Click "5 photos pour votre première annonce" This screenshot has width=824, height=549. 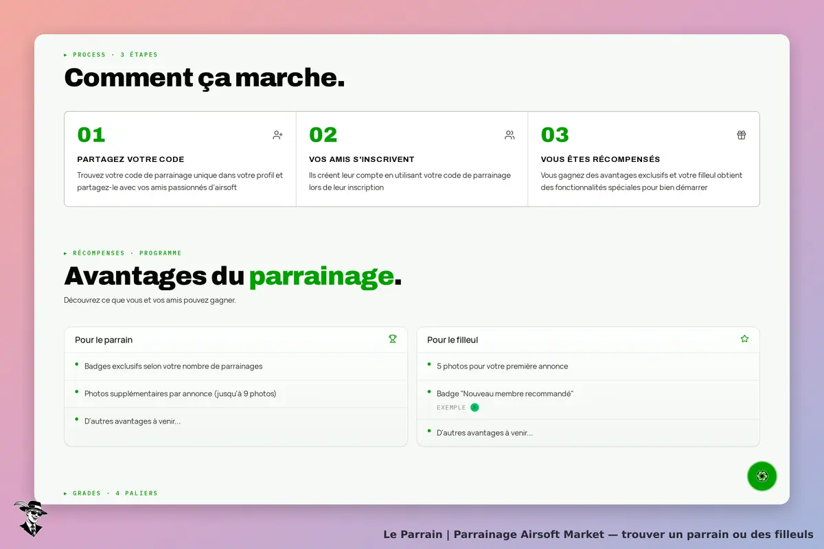pos(503,366)
